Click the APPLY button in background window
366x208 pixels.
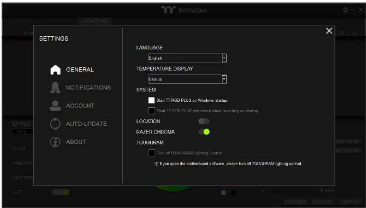point(350,201)
